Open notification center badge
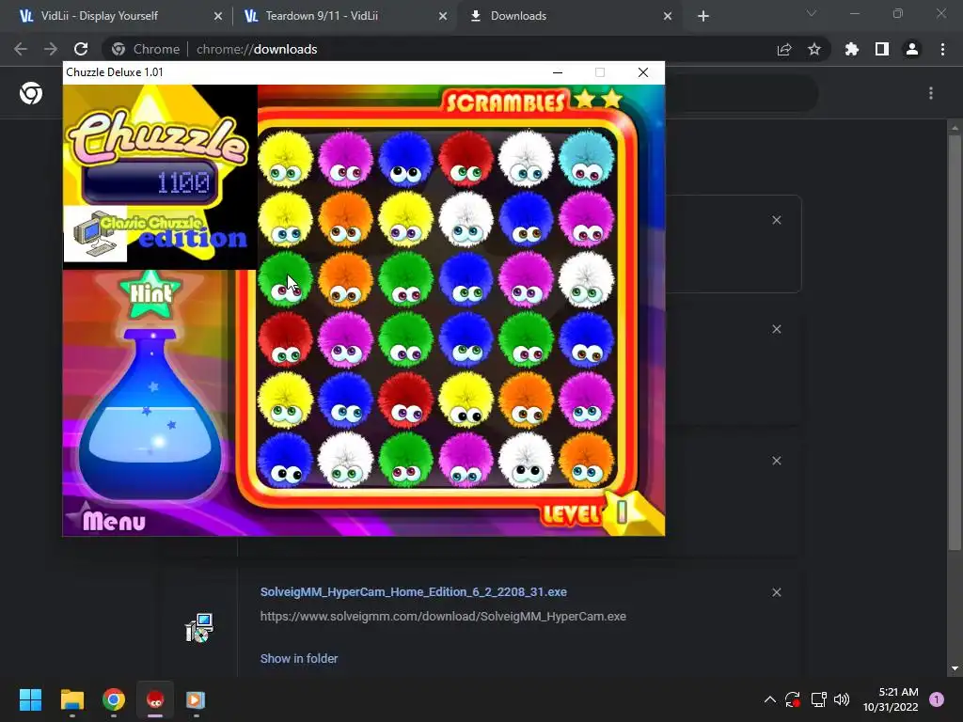Screen dimensions: 963x722 (x=937, y=699)
